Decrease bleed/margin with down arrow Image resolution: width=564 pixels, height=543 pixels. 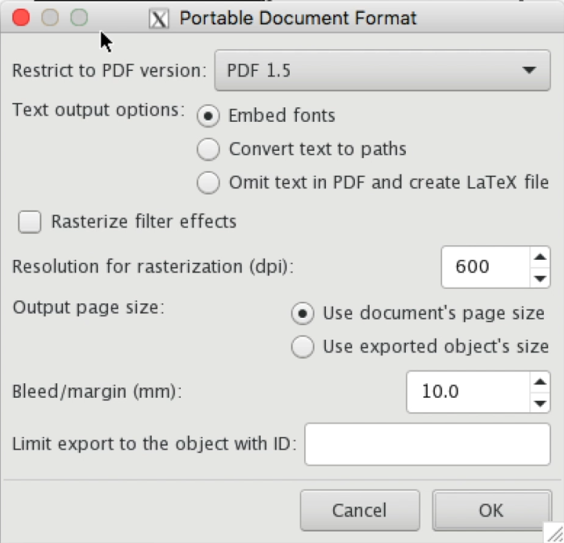540,403
